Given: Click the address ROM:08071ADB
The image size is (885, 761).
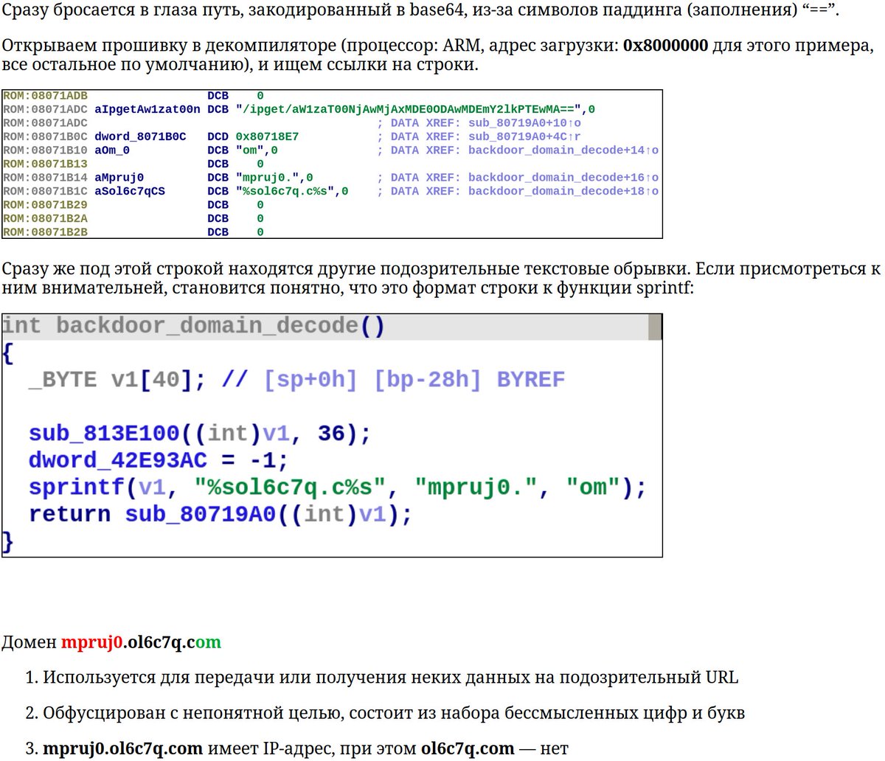Looking at the screenshot, I should [45, 96].
